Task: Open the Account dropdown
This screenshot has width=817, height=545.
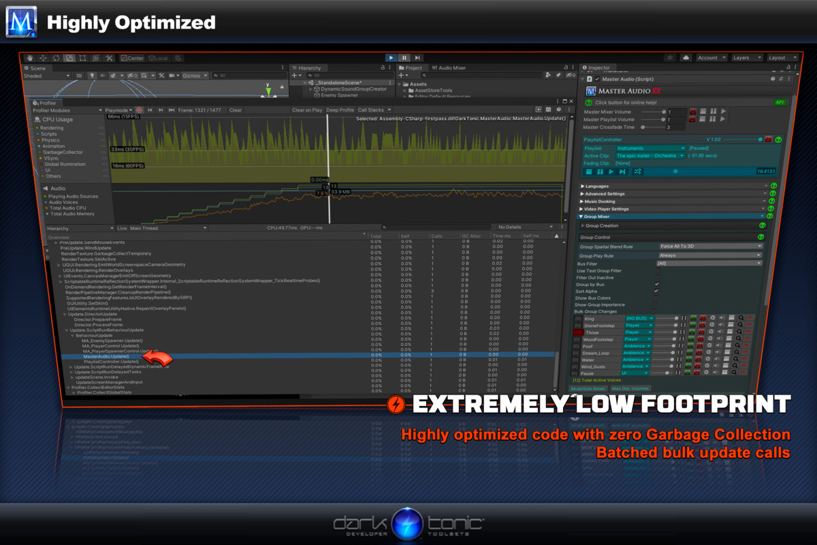Action: pyautogui.click(x=711, y=58)
